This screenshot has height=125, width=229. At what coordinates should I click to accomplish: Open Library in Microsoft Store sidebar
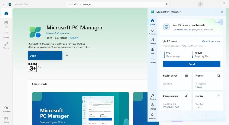click(6, 120)
